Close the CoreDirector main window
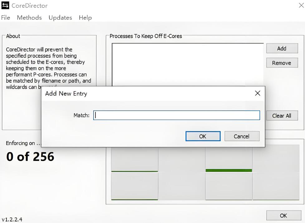 (301, 5)
